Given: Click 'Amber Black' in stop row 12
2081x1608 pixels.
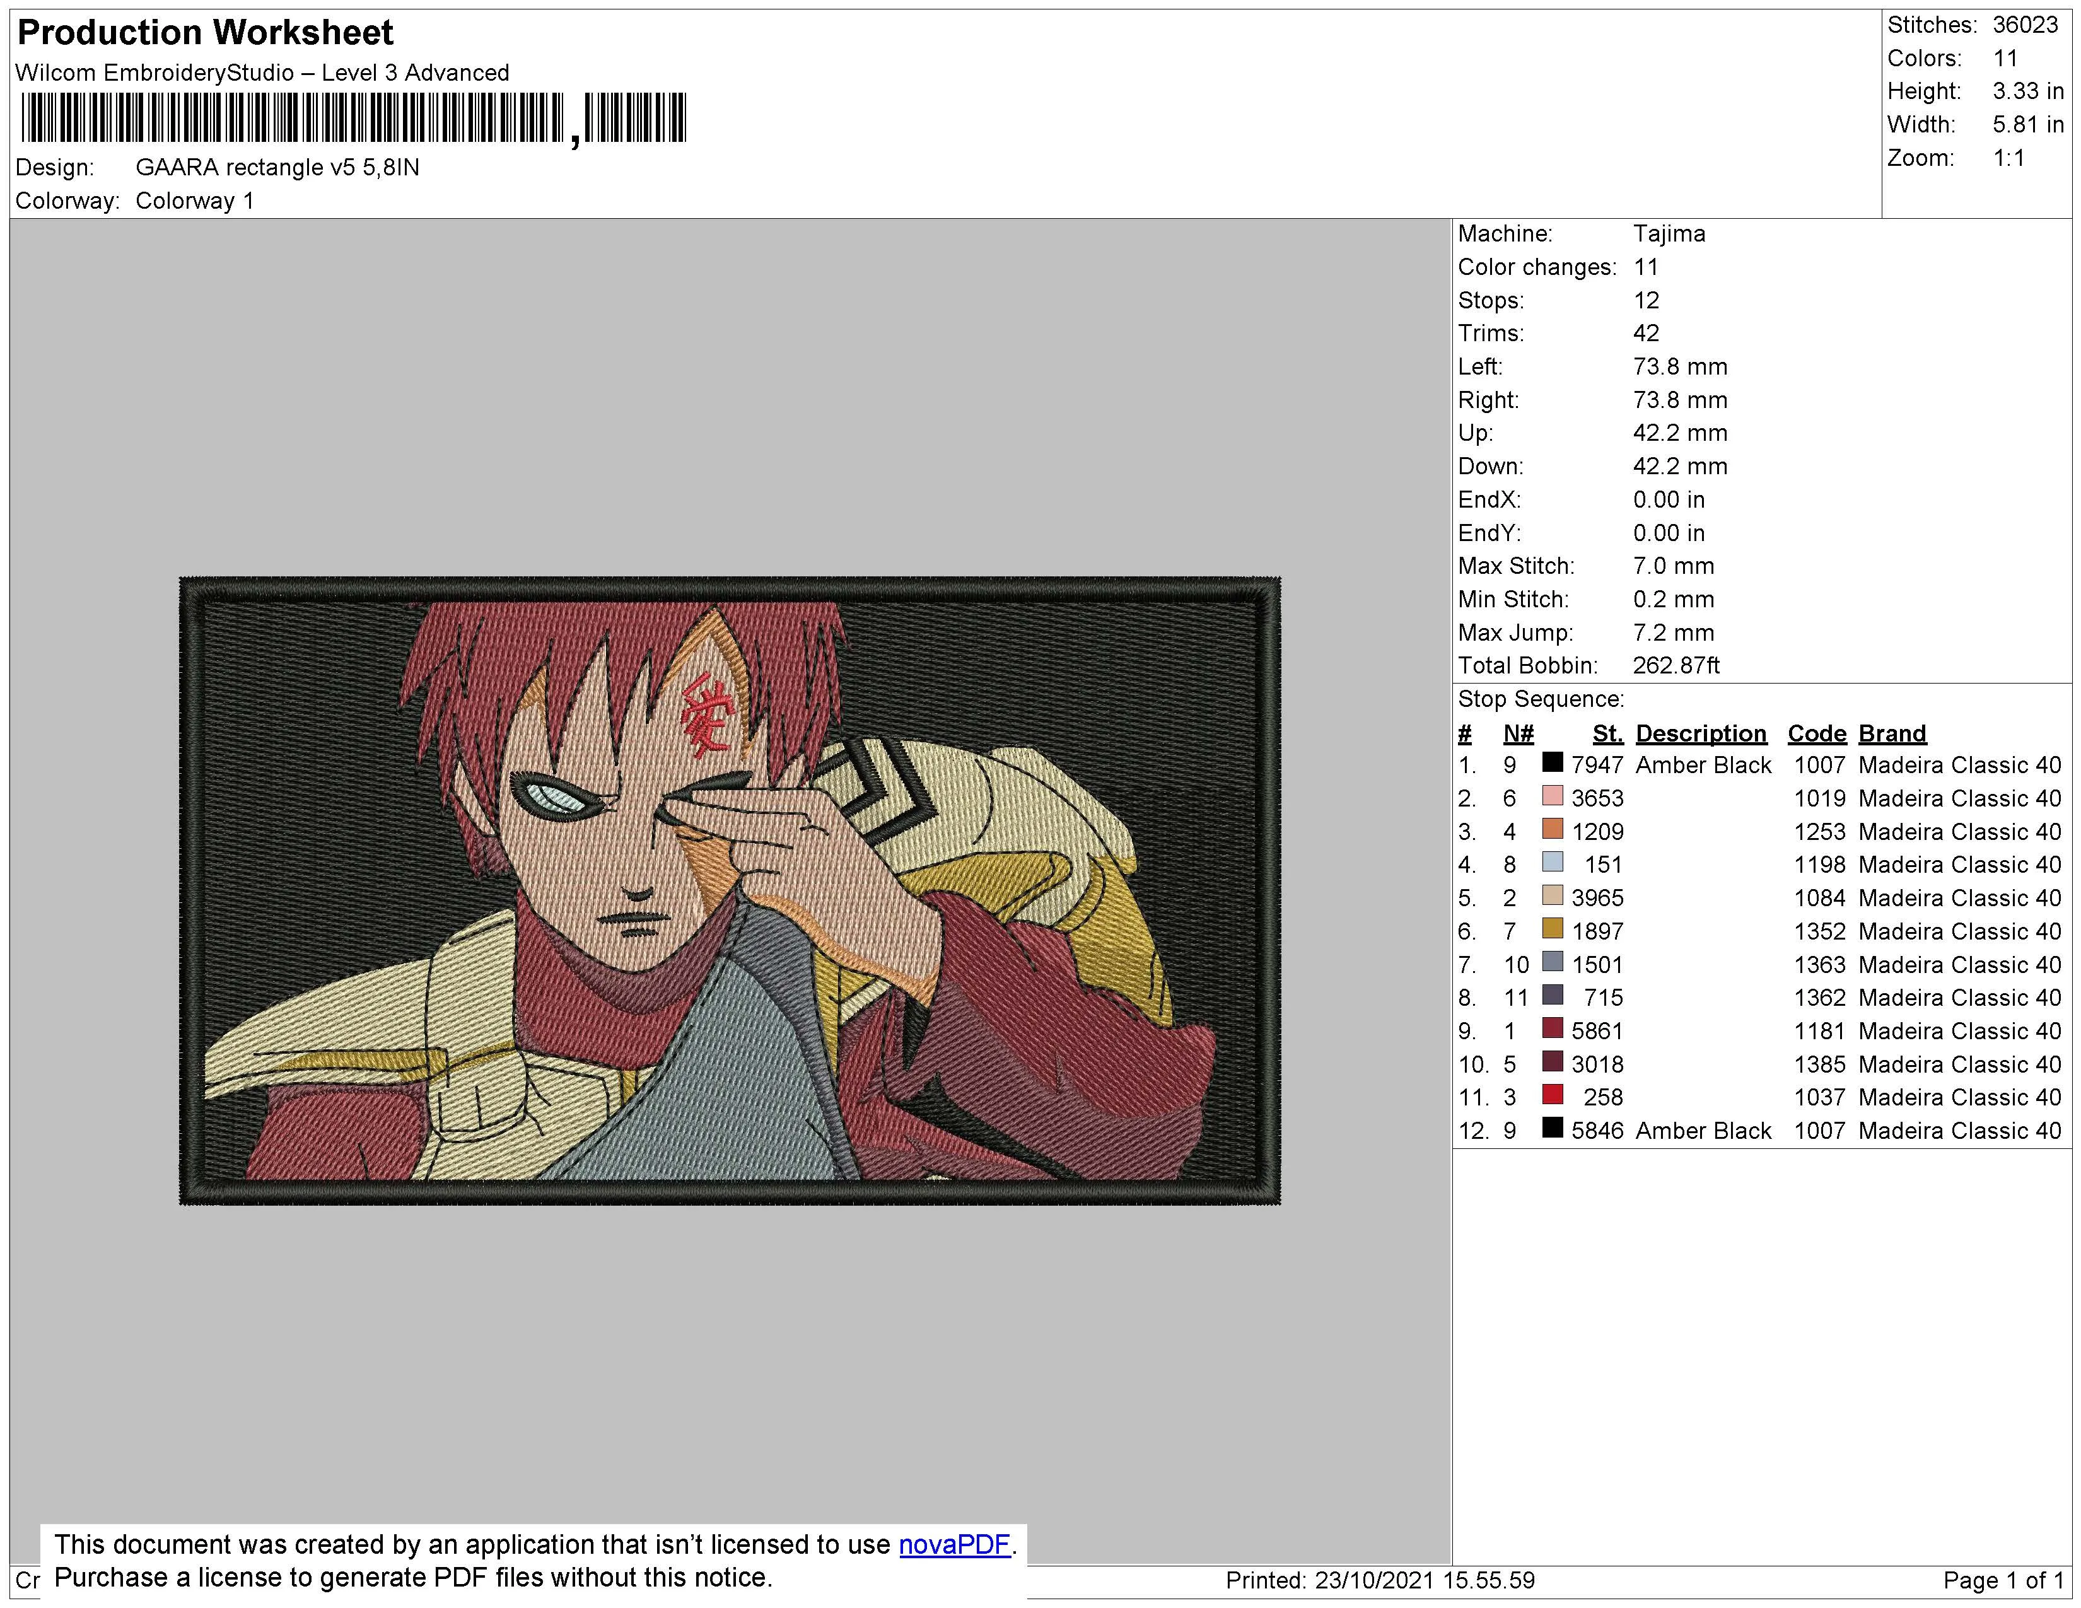Looking at the screenshot, I should [1703, 1131].
